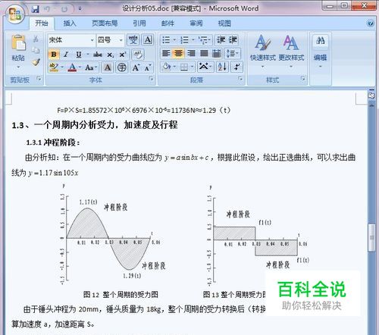Toggle underline formatting
Viewport: 379px width, 335px height.
click(x=79, y=55)
